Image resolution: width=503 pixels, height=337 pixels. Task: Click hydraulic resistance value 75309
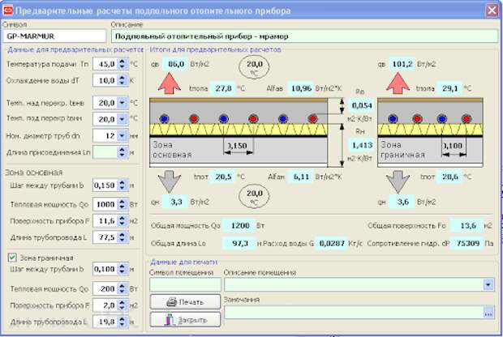click(467, 244)
